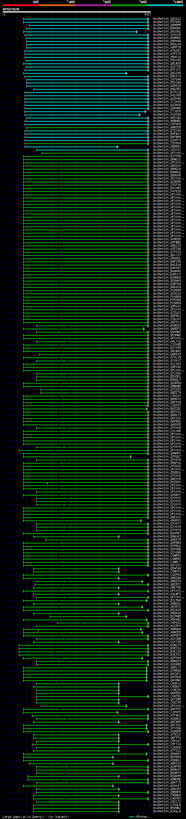Select hit label UniRef100_O24573

coord(167,140)
